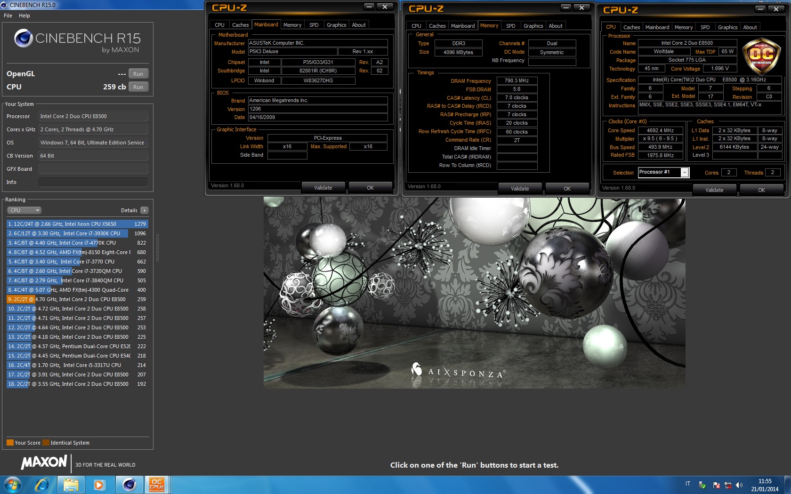Click the DRAM Frequency 790.3 MHz value

pyautogui.click(x=517, y=80)
